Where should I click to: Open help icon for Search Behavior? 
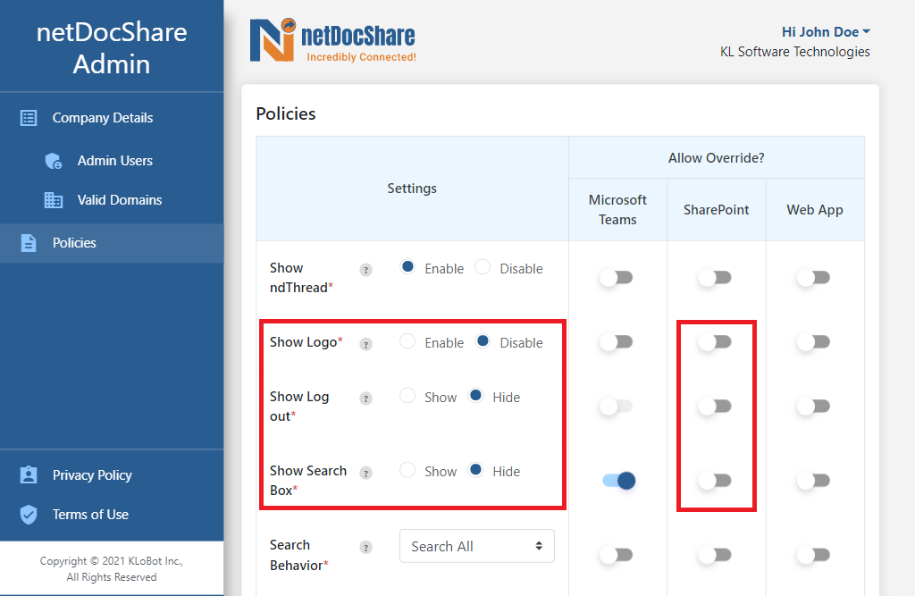[365, 547]
